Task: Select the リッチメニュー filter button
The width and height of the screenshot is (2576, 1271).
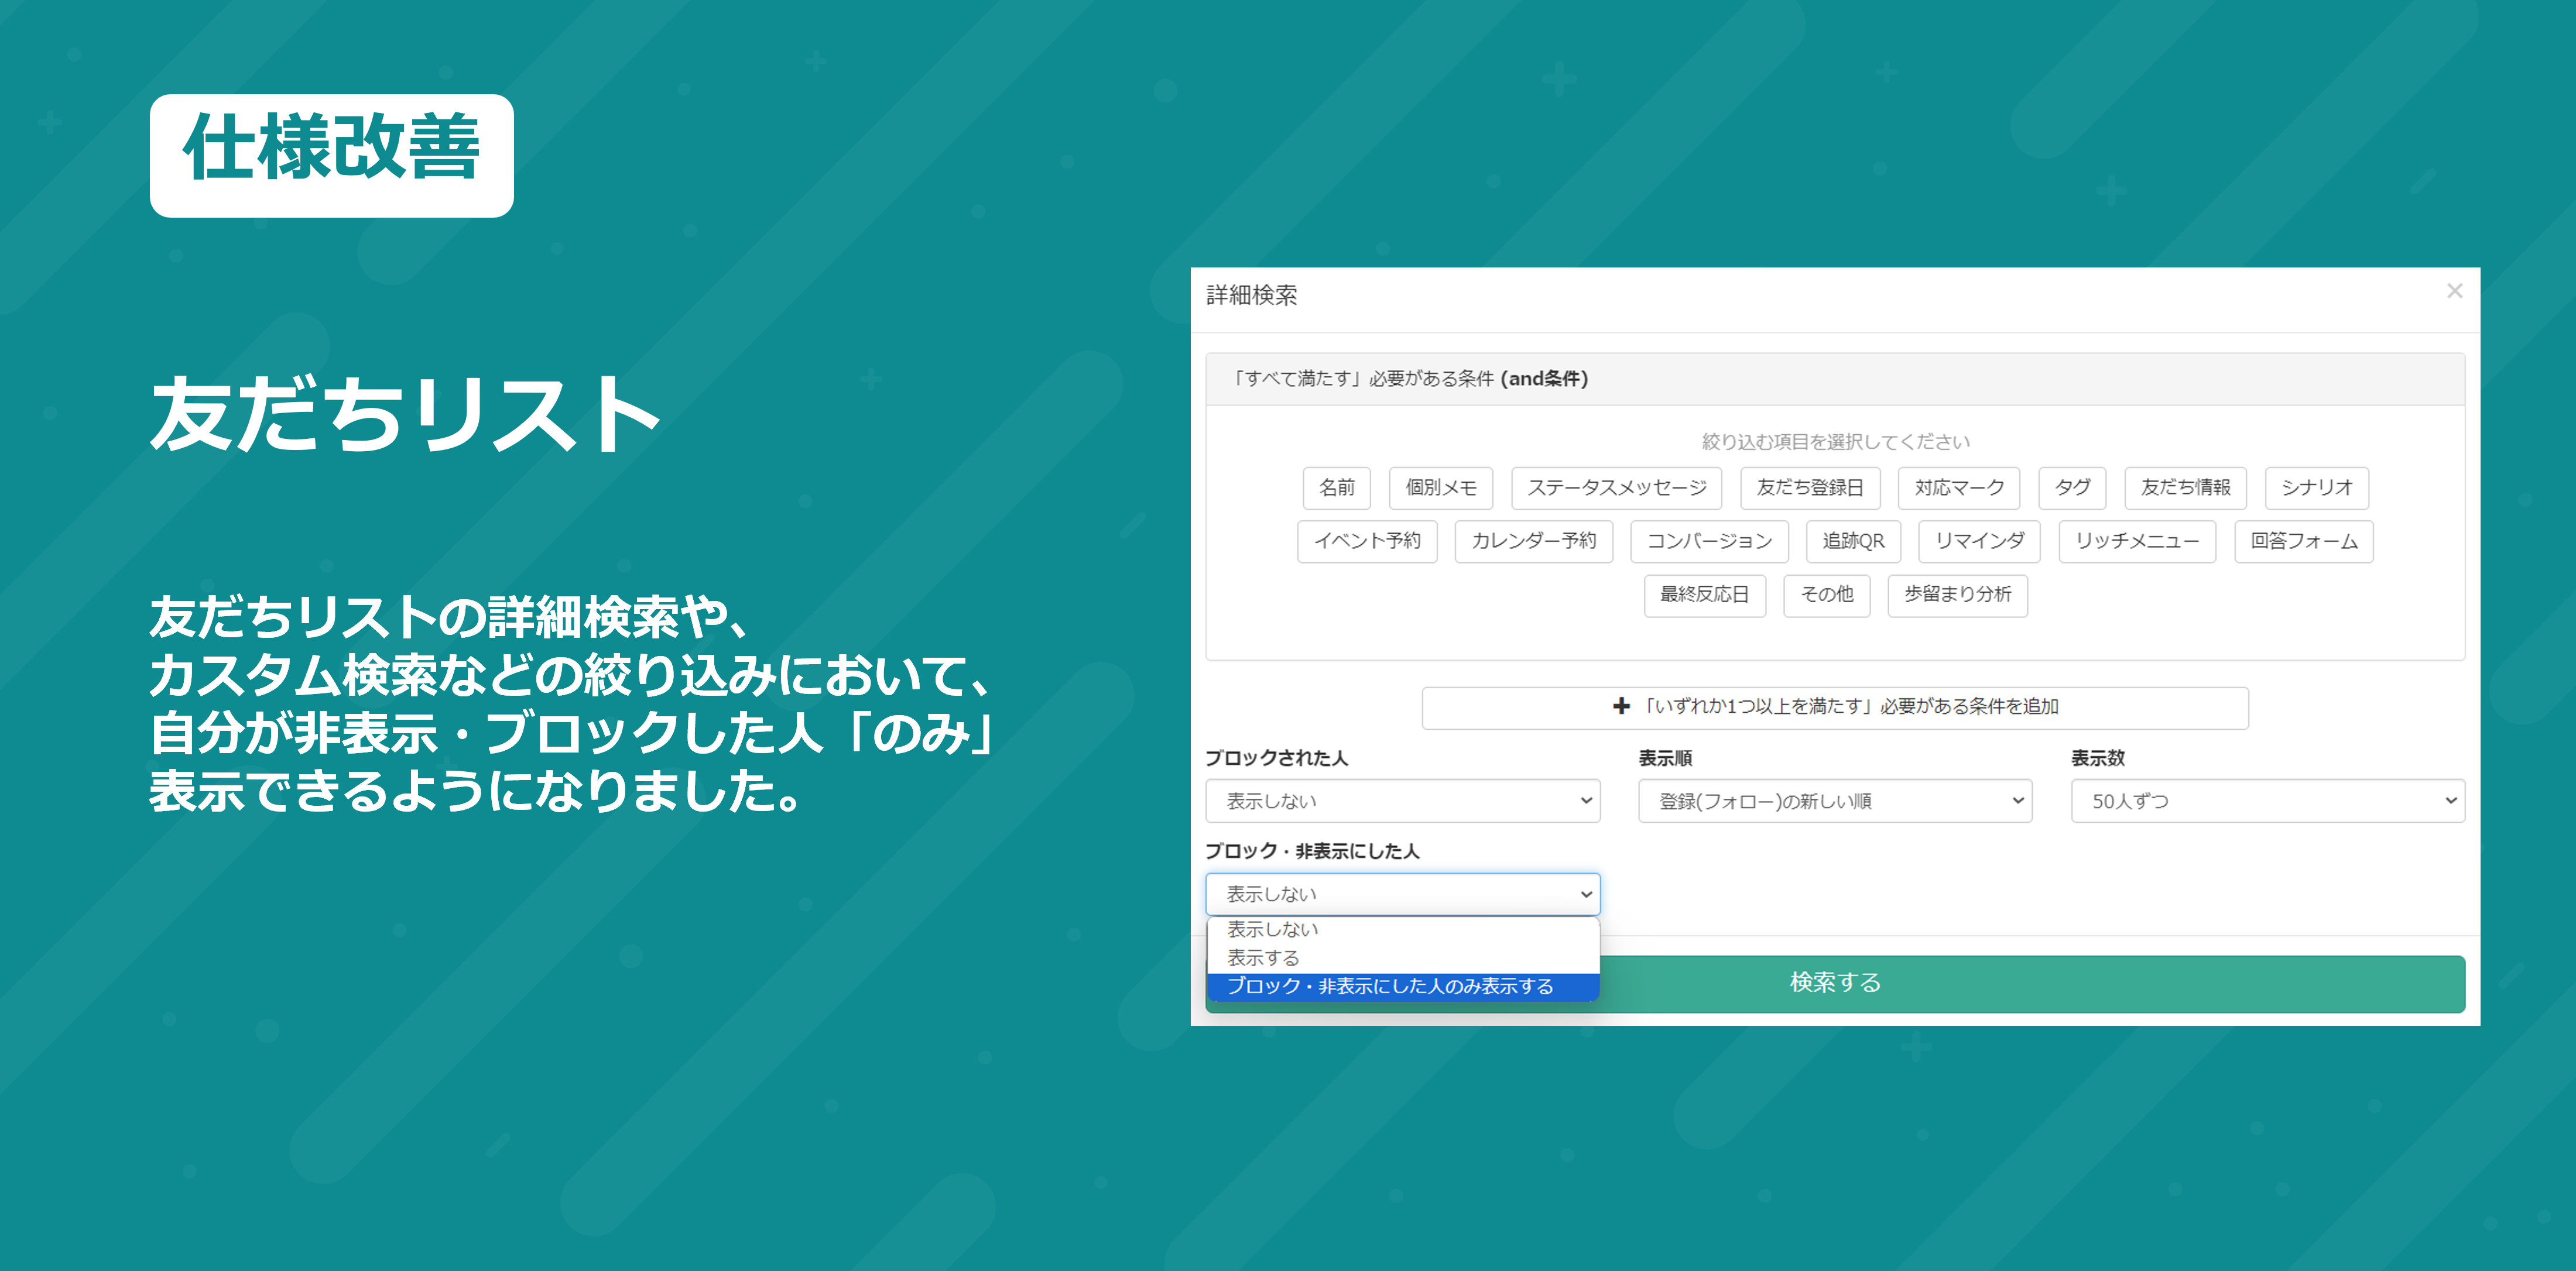Action: pos(2137,541)
